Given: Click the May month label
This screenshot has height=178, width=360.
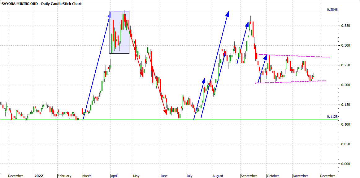Looking at the screenshot, I should [136, 176].
